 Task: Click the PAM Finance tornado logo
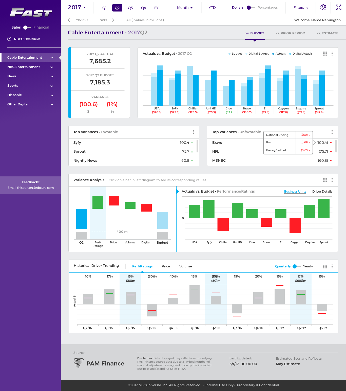tap(79, 363)
